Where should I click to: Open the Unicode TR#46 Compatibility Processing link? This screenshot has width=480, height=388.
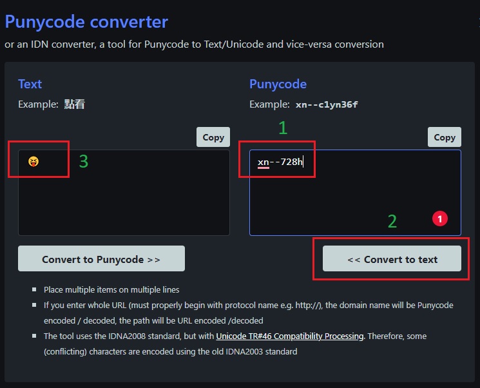point(289,336)
